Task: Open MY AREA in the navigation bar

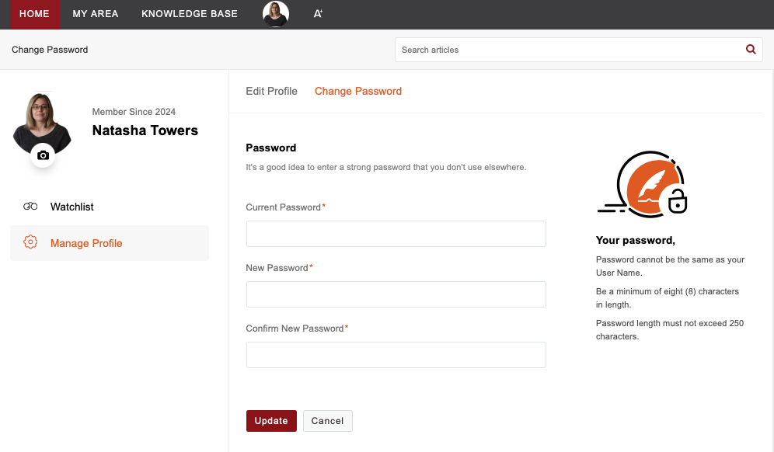Action: (96, 14)
